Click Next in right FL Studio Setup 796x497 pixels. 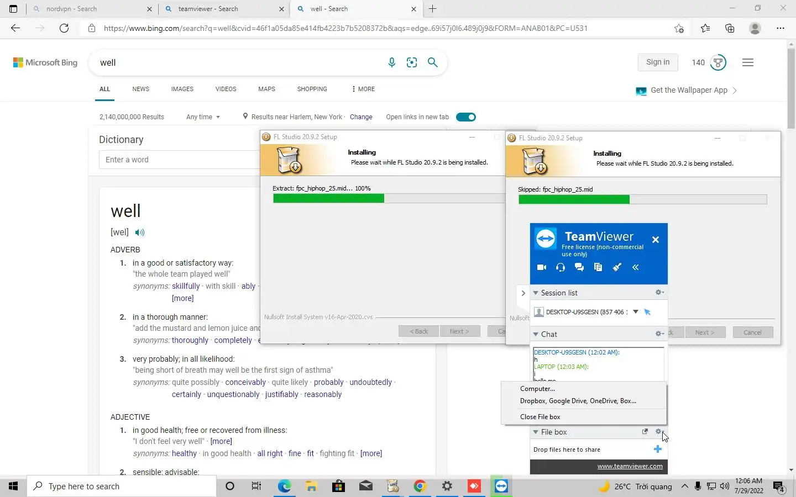(705, 332)
